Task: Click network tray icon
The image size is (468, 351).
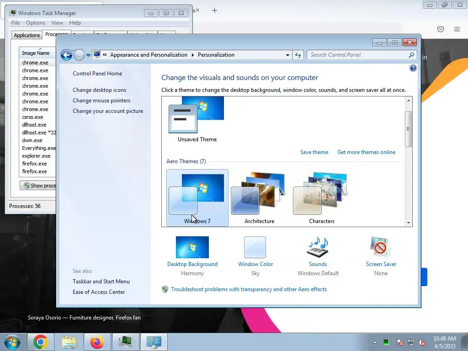Action: pos(411,342)
